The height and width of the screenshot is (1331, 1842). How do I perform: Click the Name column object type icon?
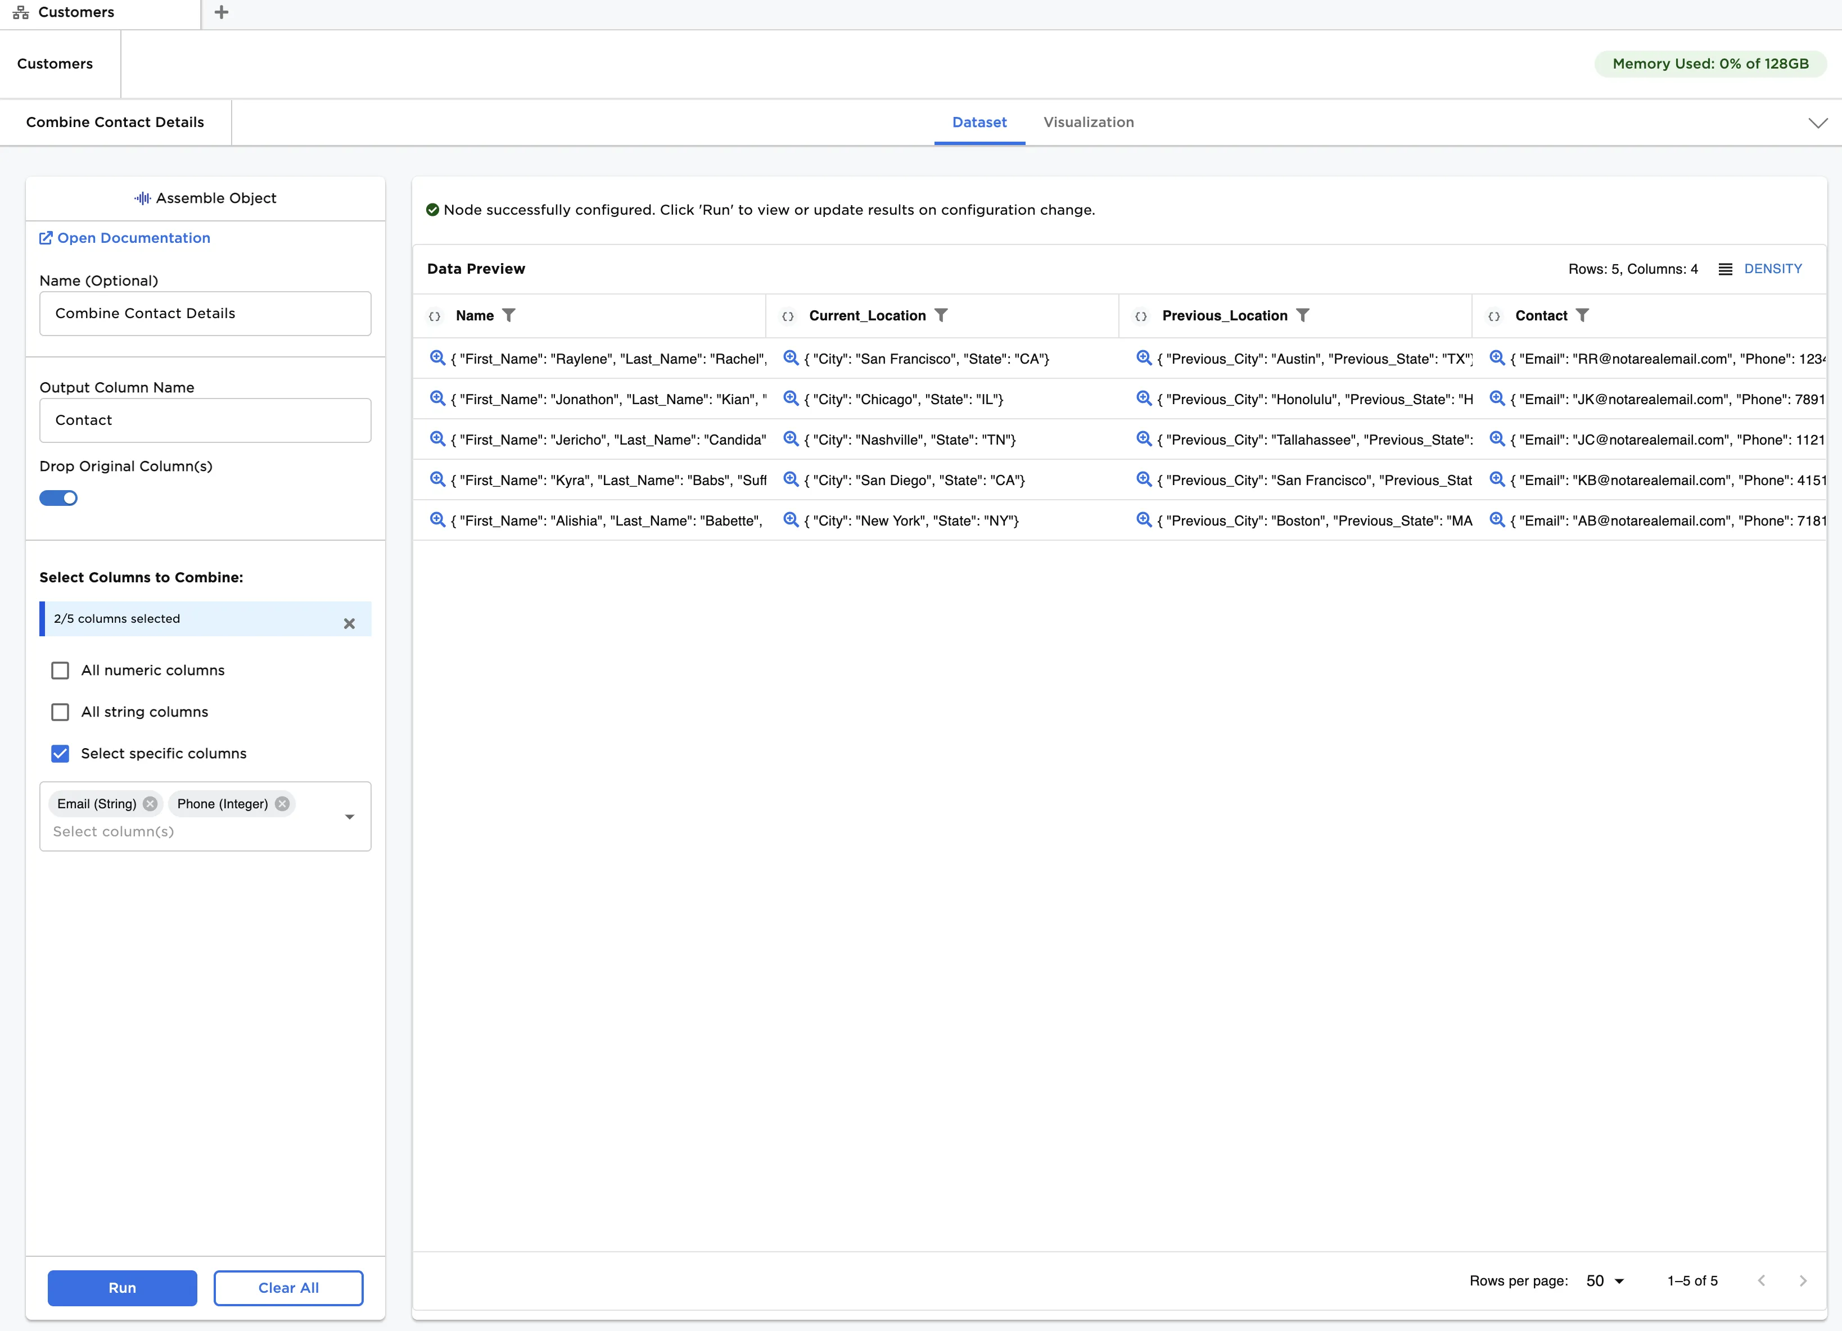[435, 316]
